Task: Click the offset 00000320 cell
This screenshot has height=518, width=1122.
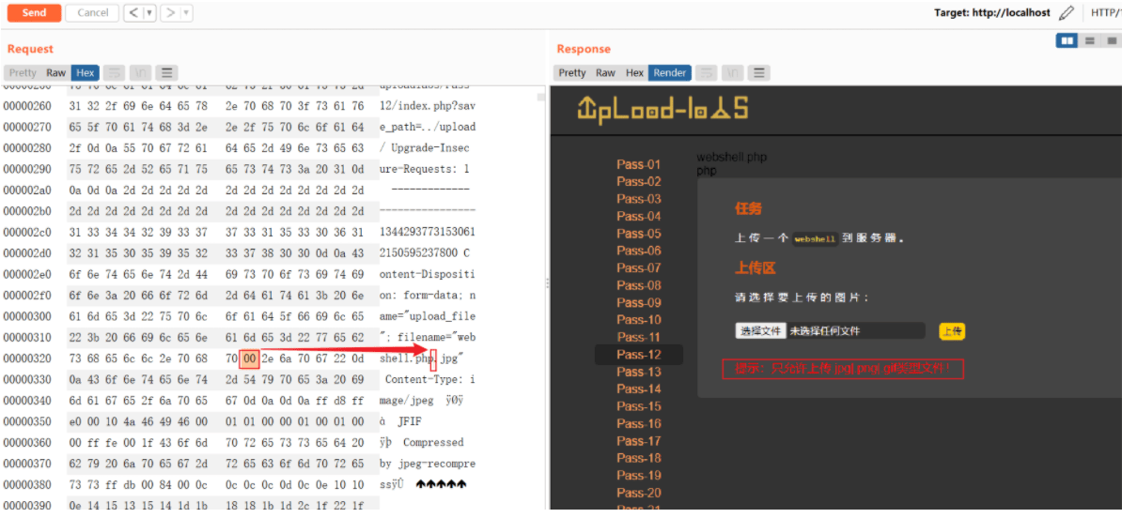Action: [27, 358]
